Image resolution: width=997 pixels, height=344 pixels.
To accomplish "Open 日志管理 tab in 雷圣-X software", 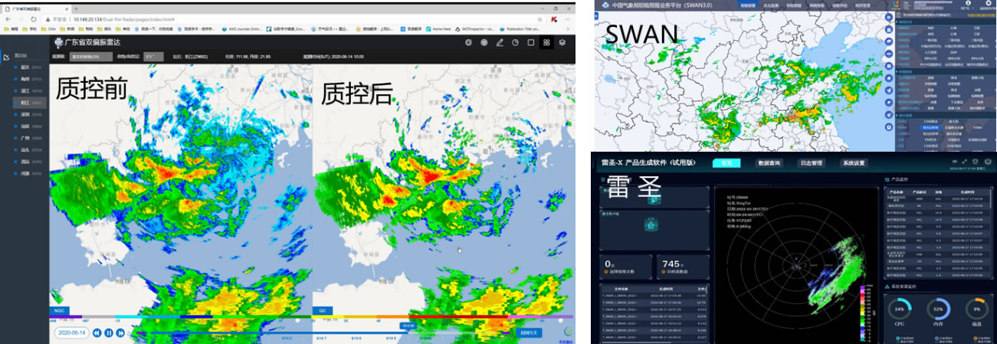I will tap(811, 162).
